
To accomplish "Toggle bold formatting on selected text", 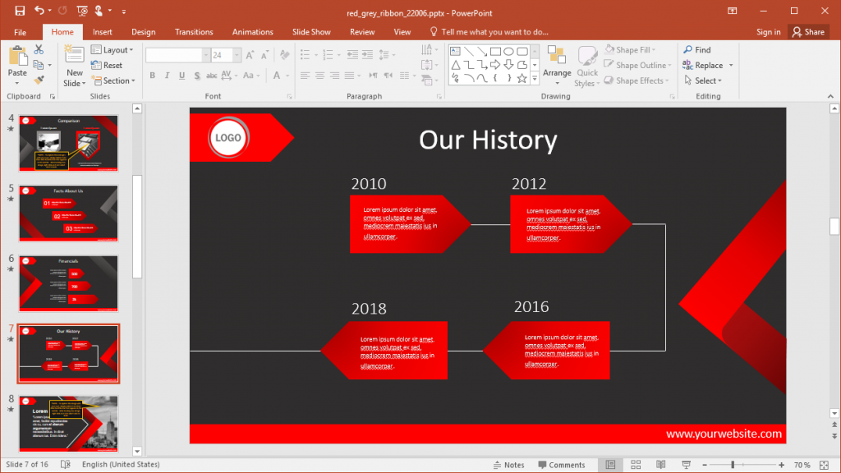I will [x=152, y=75].
